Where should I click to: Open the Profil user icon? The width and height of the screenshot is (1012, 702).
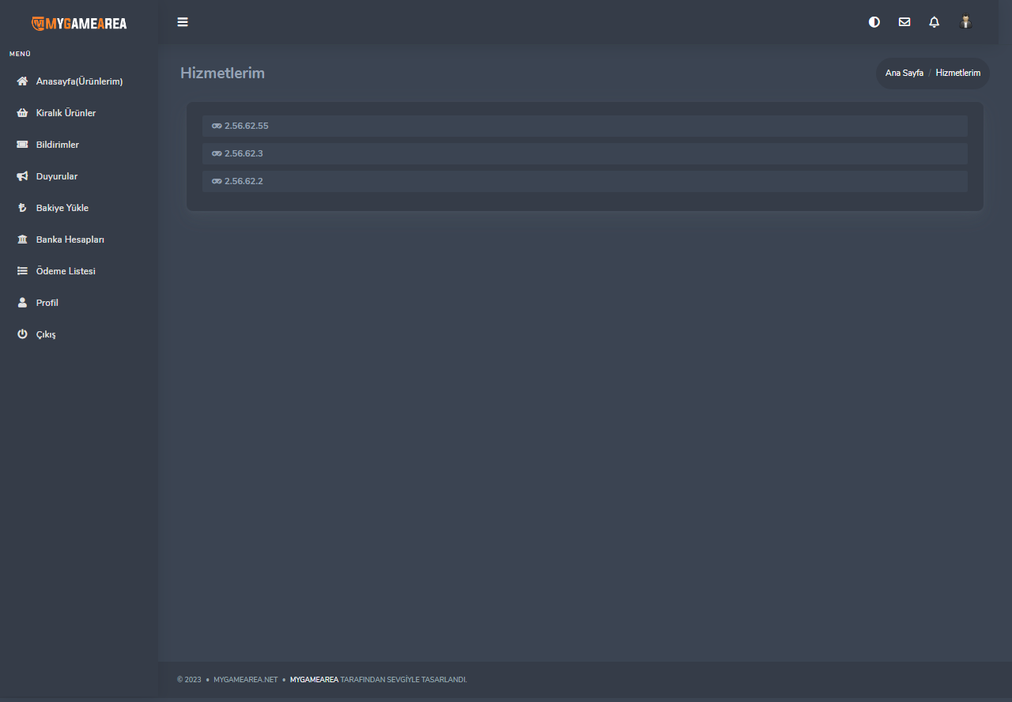(x=22, y=303)
